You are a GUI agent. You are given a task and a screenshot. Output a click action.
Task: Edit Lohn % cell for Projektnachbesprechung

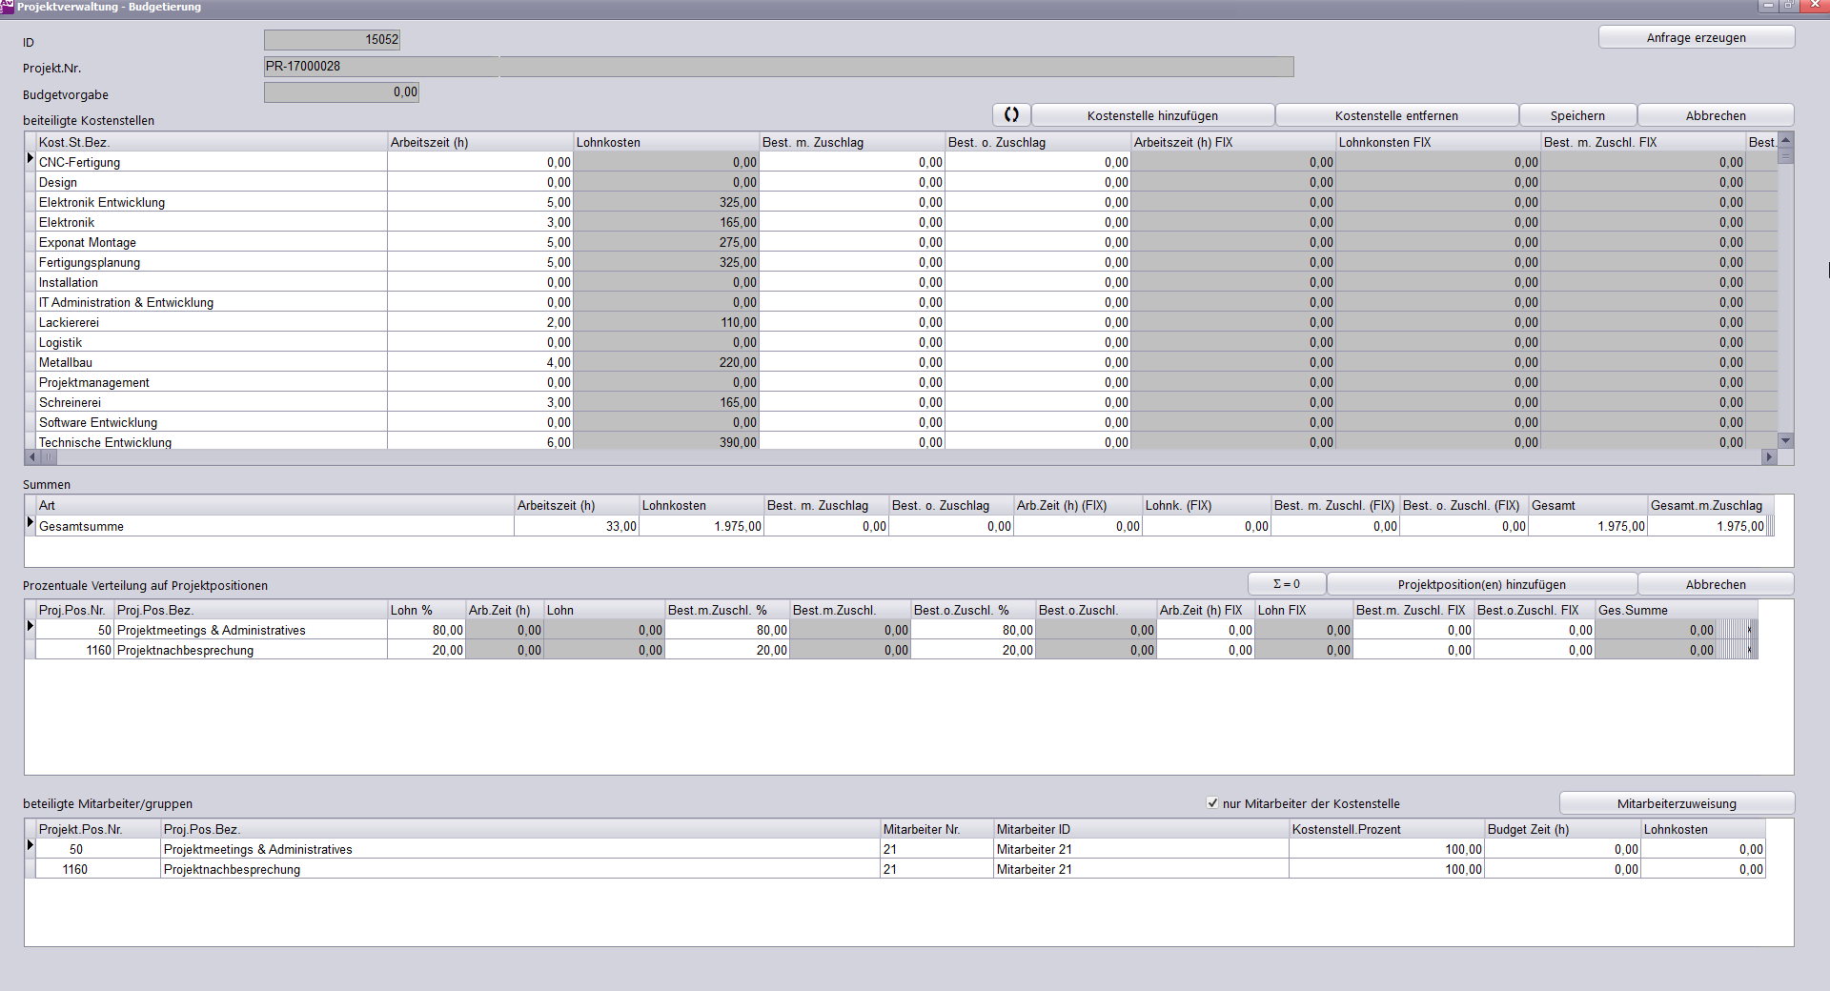pyautogui.click(x=426, y=651)
